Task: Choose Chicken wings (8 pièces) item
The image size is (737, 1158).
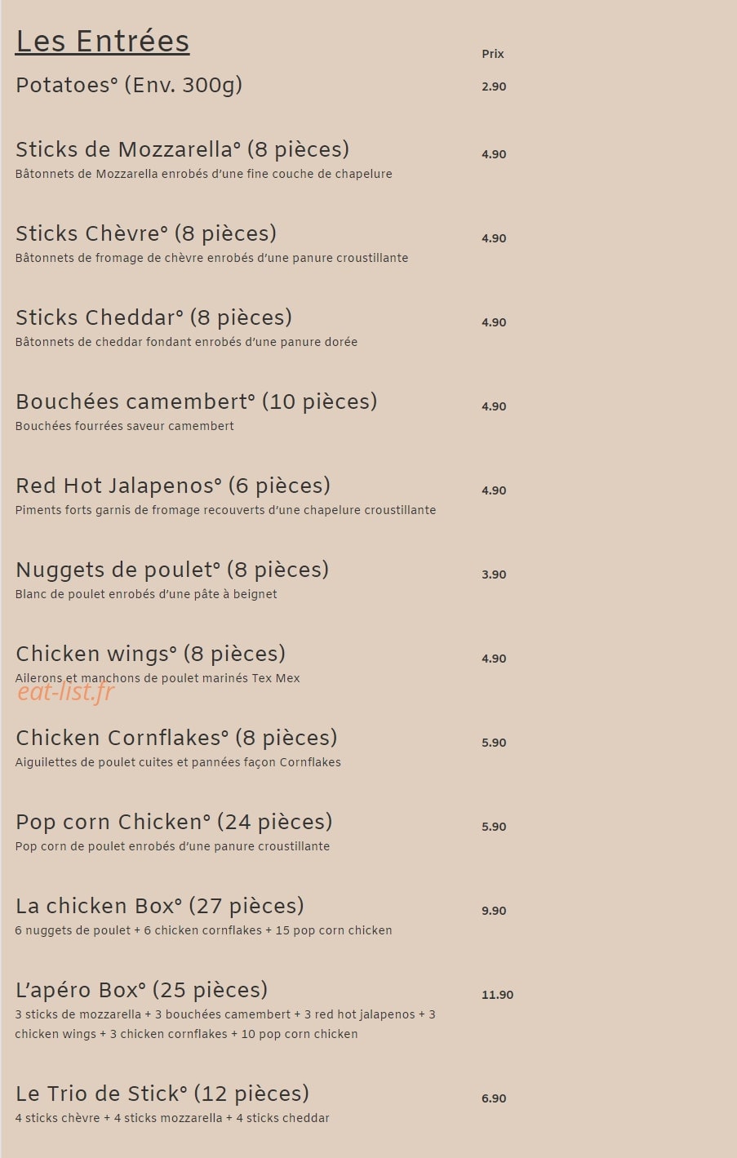Action: [x=151, y=654]
